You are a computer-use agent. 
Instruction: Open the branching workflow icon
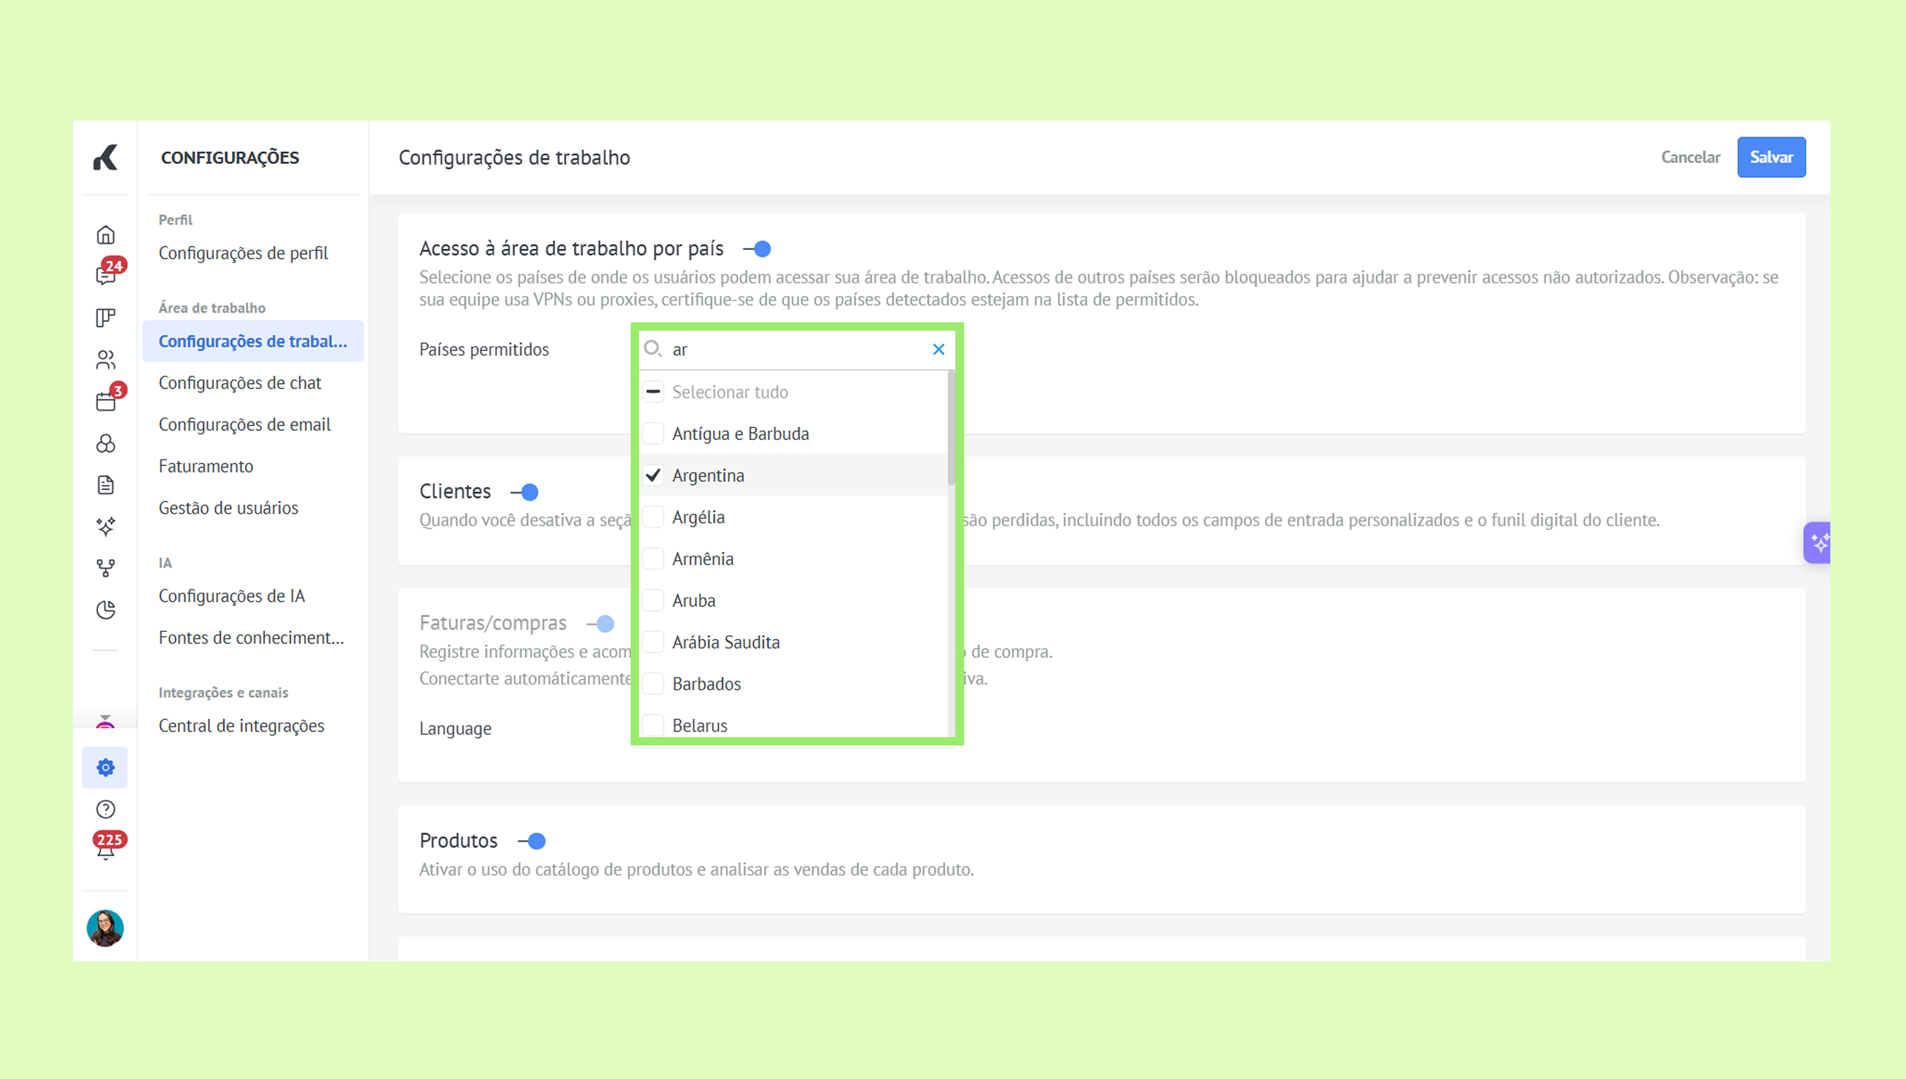[105, 568]
